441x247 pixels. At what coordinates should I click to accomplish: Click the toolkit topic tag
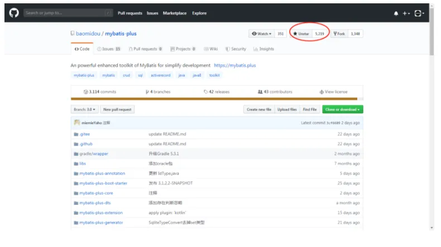click(214, 75)
